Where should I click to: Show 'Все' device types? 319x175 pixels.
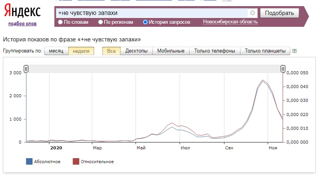(111, 51)
